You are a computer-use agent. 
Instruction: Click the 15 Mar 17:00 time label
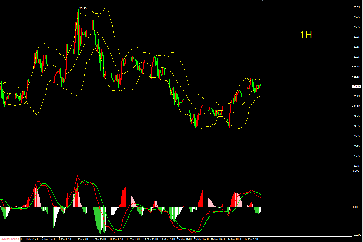point(201,239)
